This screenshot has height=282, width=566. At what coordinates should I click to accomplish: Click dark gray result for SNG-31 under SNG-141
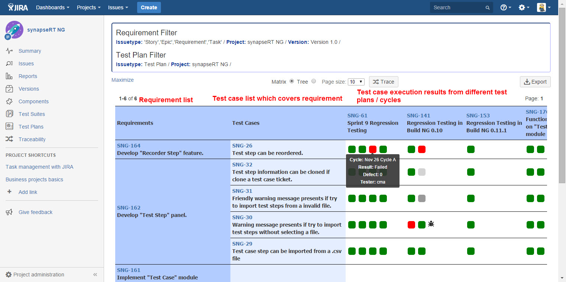coord(422,198)
